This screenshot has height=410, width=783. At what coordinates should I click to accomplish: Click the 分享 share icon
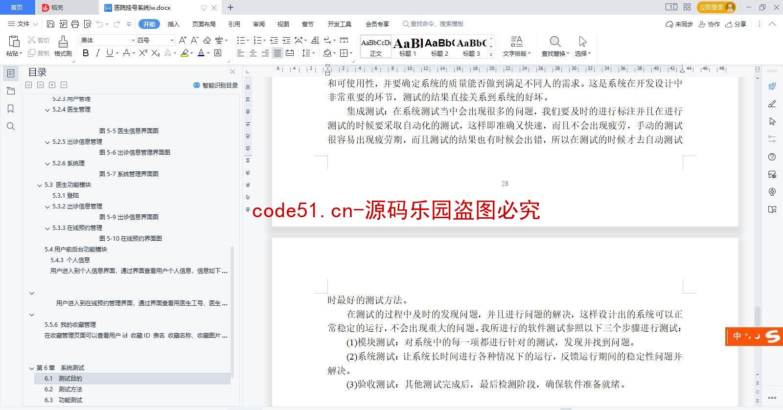(736, 24)
